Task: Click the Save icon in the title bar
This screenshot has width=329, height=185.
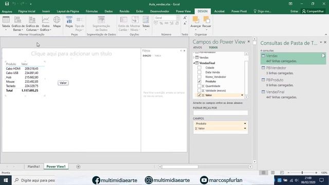Action: tap(7, 4)
